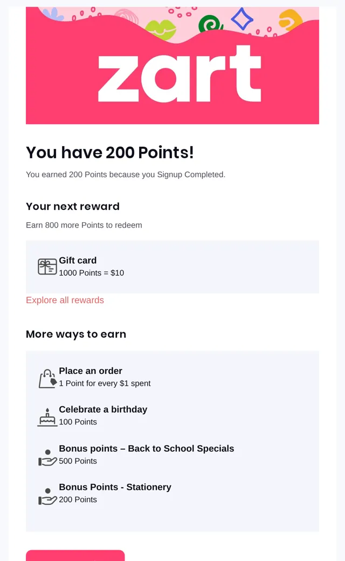The height and width of the screenshot is (561, 345).
Task: Click the gift card icon
Action: [47, 266]
